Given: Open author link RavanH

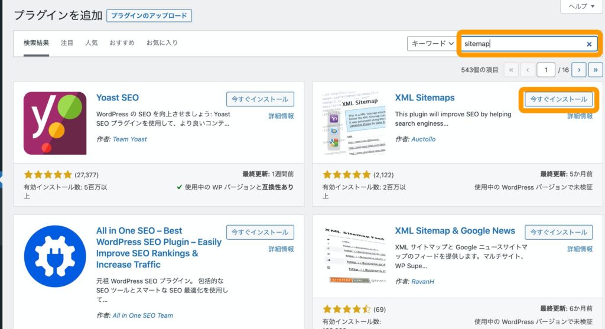Looking at the screenshot, I should tap(422, 282).
